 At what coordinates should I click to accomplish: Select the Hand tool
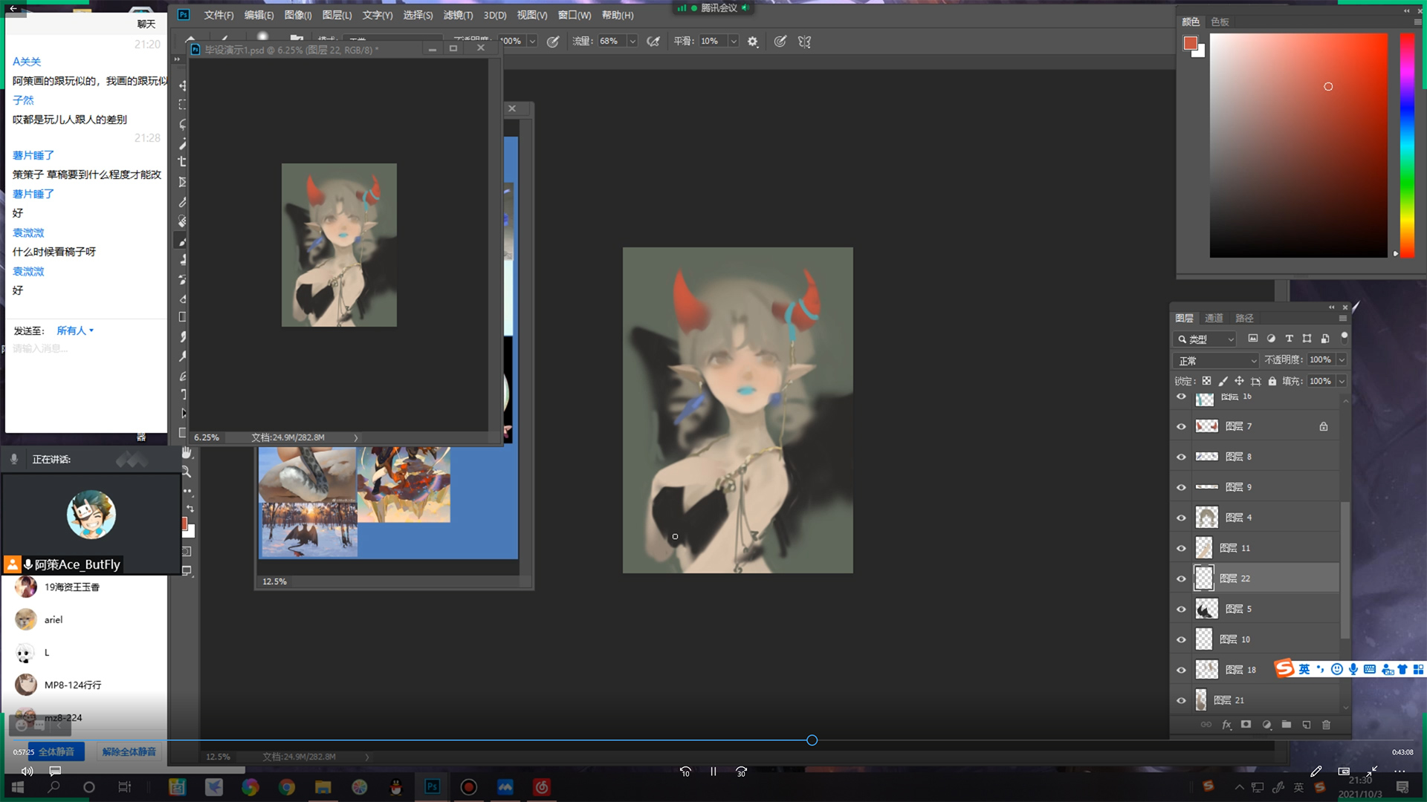tap(187, 452)
